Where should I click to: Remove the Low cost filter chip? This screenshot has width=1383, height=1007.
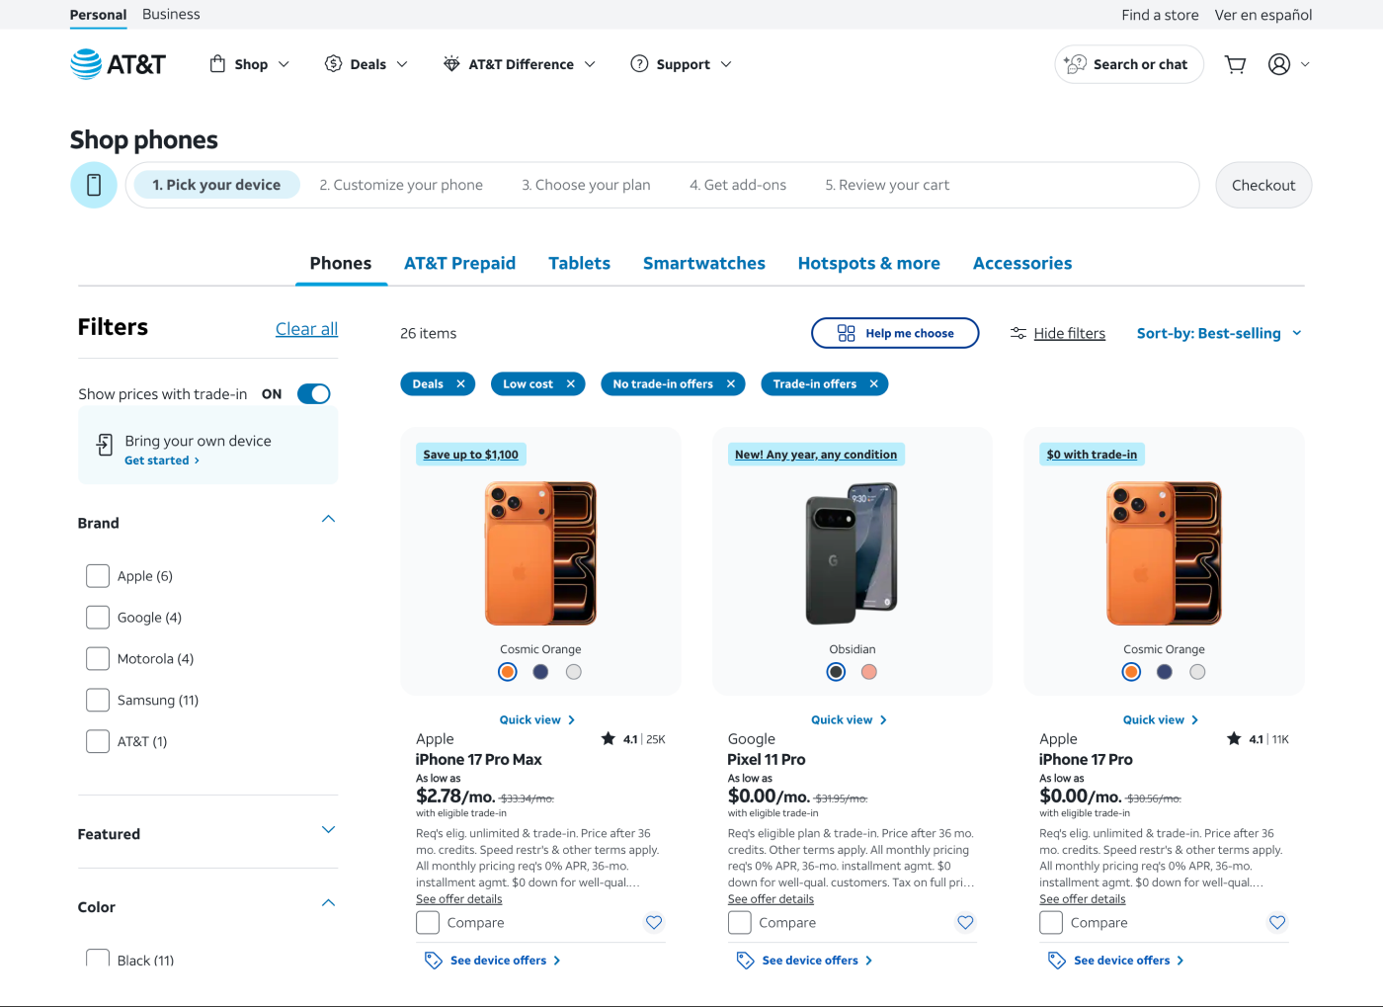570,384
